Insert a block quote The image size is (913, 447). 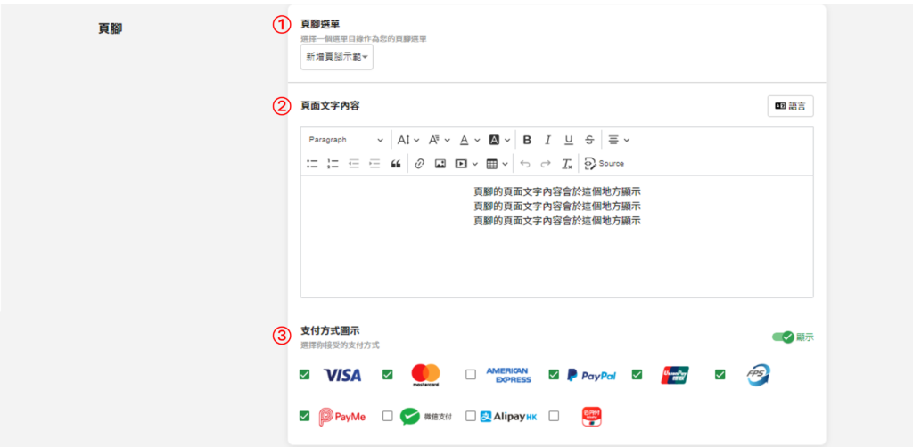(396, 164)
